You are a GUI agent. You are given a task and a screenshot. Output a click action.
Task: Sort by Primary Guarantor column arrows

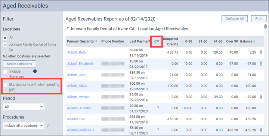(x=96, y=42)
